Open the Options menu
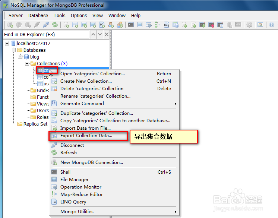The image size is (278, 218). (x=79, y=16)
